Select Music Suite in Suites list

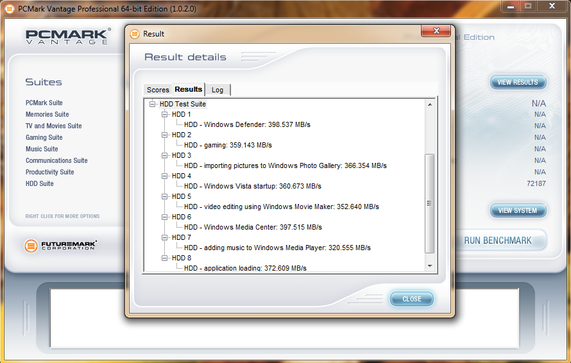[x=42, y=149]
